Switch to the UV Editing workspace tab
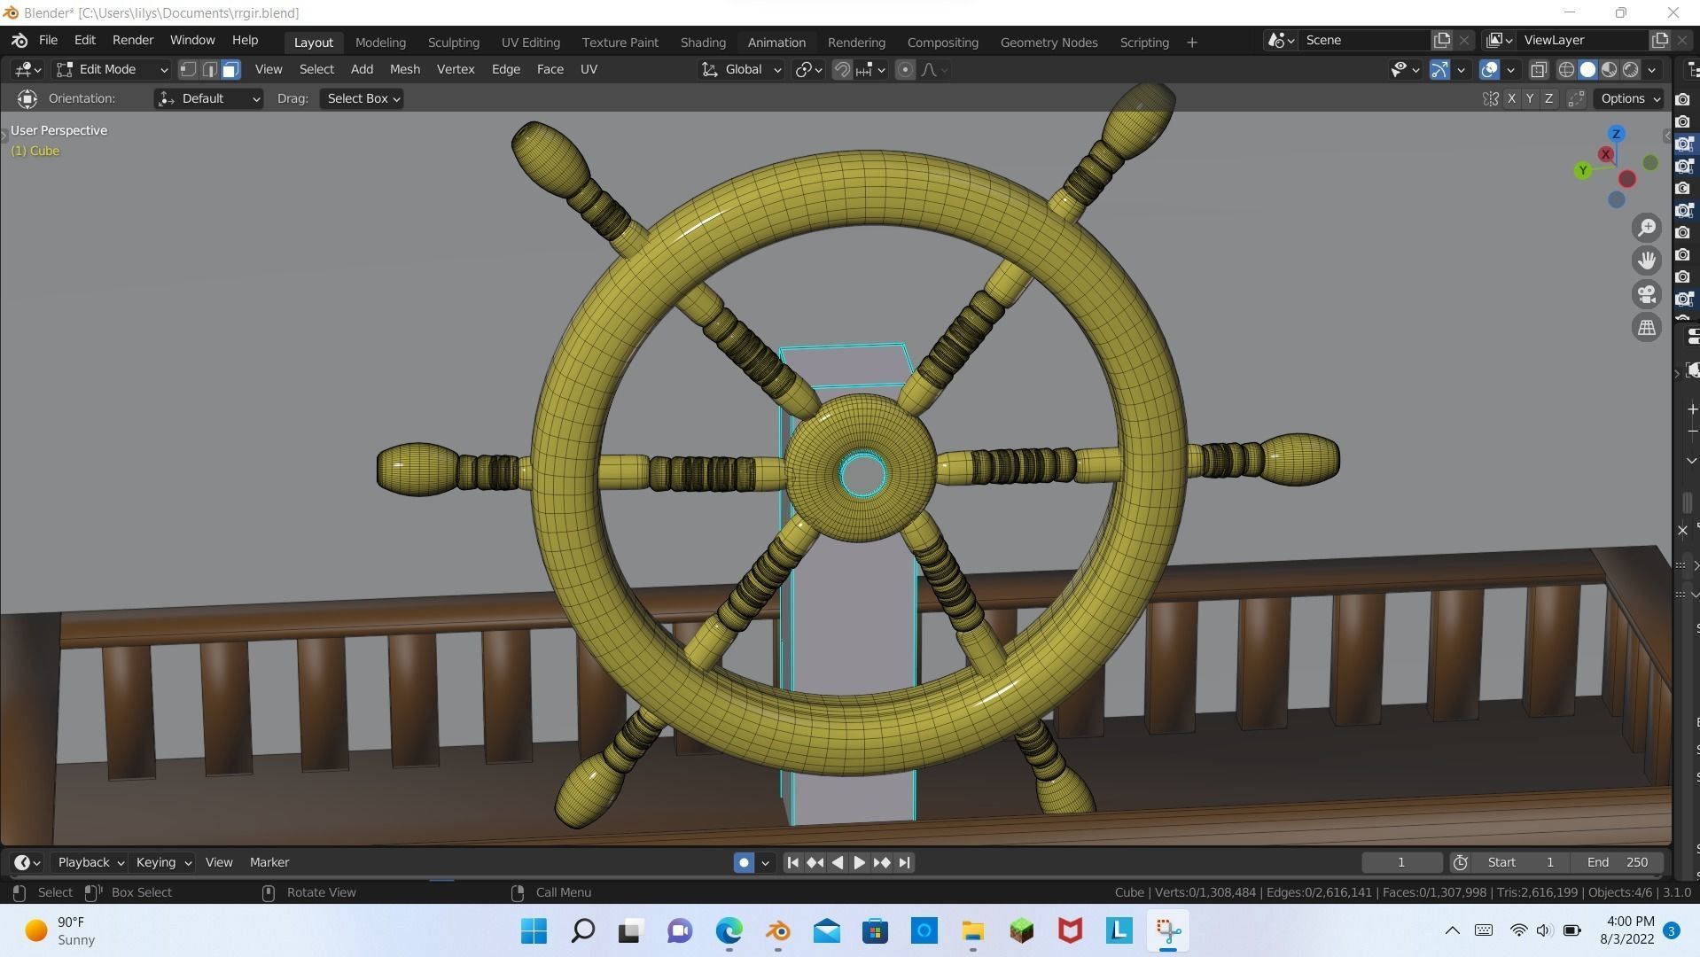 pos(530,43)
